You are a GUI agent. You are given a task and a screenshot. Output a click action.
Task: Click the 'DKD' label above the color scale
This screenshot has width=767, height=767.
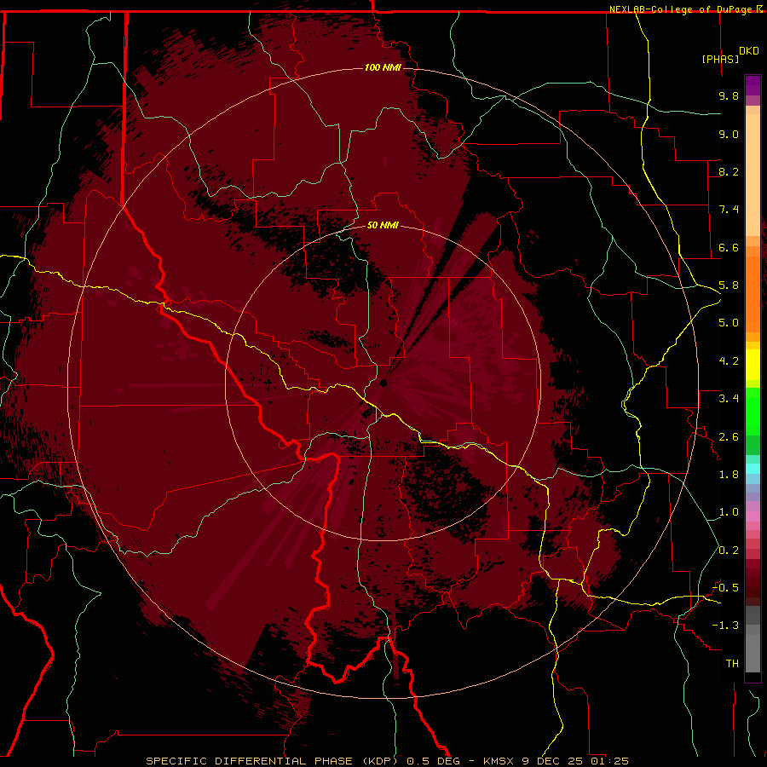click(749, 51)
